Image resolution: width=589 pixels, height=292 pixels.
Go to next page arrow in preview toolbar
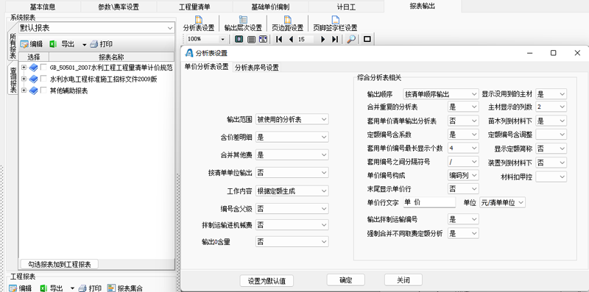click(322, 39)
